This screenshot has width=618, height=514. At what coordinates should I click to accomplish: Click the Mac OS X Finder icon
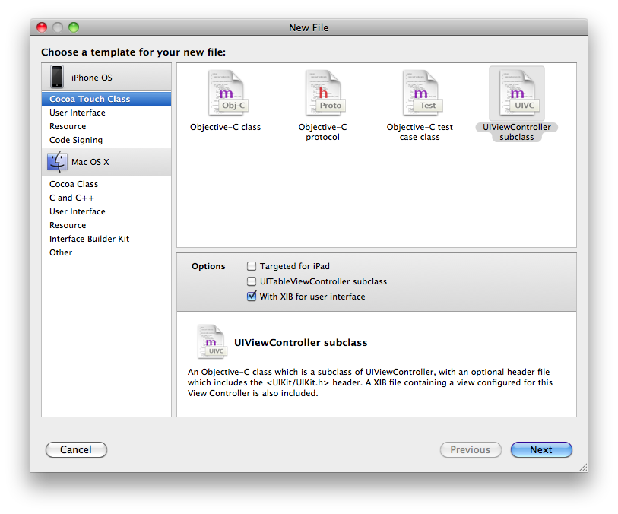pos(57,162)
